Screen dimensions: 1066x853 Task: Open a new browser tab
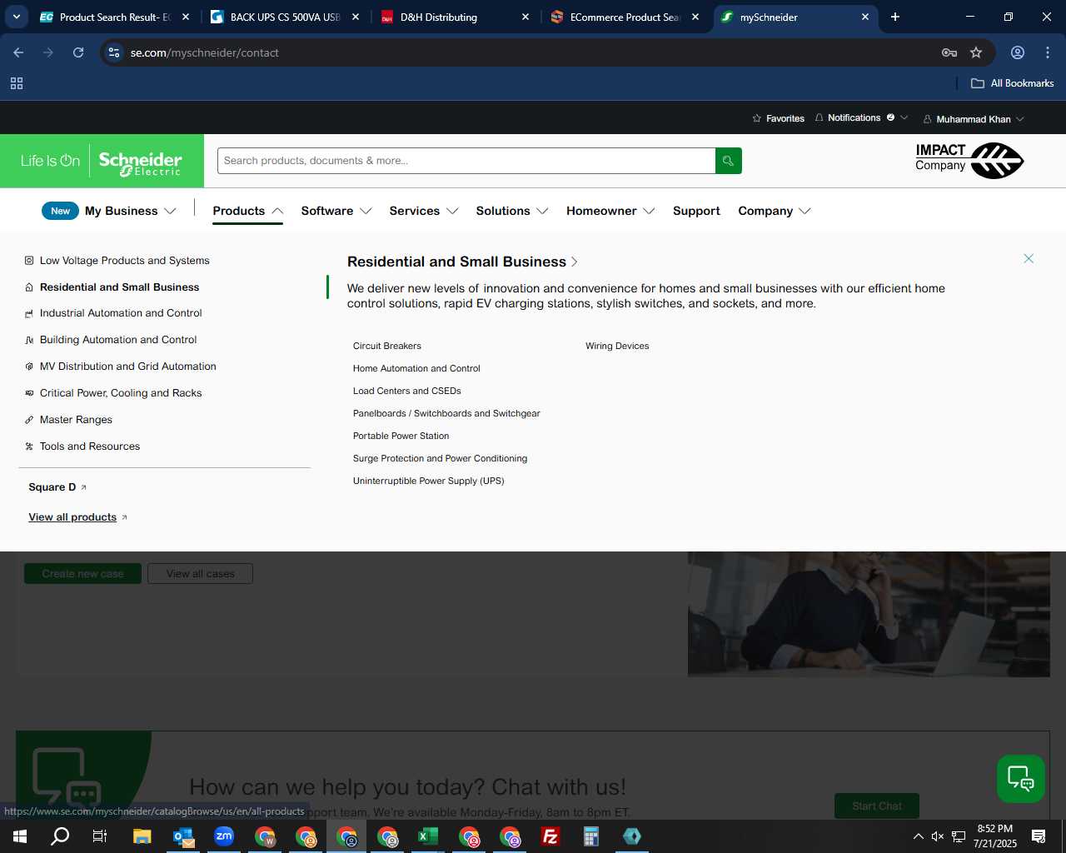[x=895, y=17]
